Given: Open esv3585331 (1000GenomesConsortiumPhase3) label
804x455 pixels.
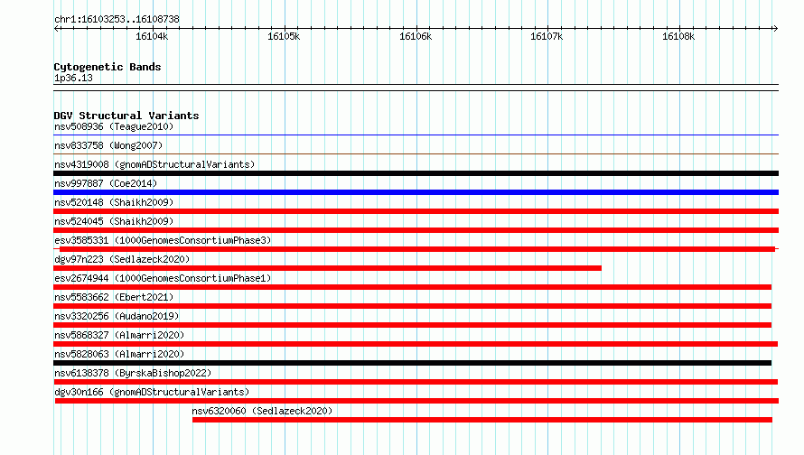Looking at the screenshot, I should click(163, 240).
